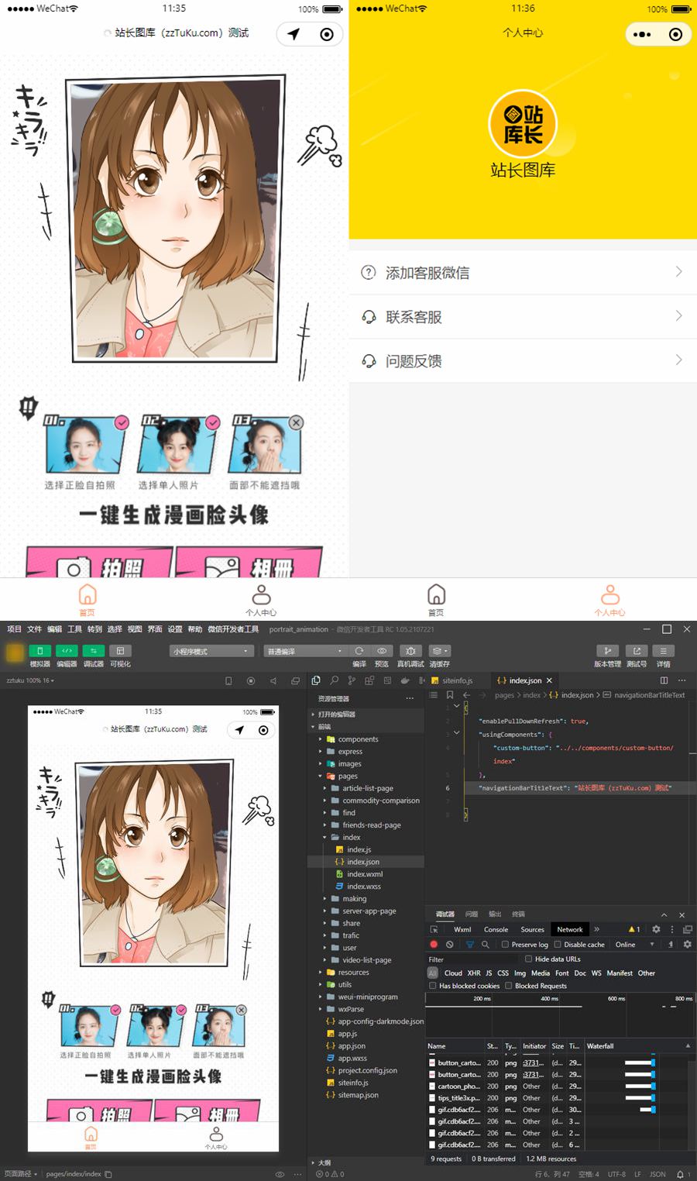Tap 添加客服微信 list entry
The height and width of the screenshot is (1181, 697).
click(x=523, y=273)
